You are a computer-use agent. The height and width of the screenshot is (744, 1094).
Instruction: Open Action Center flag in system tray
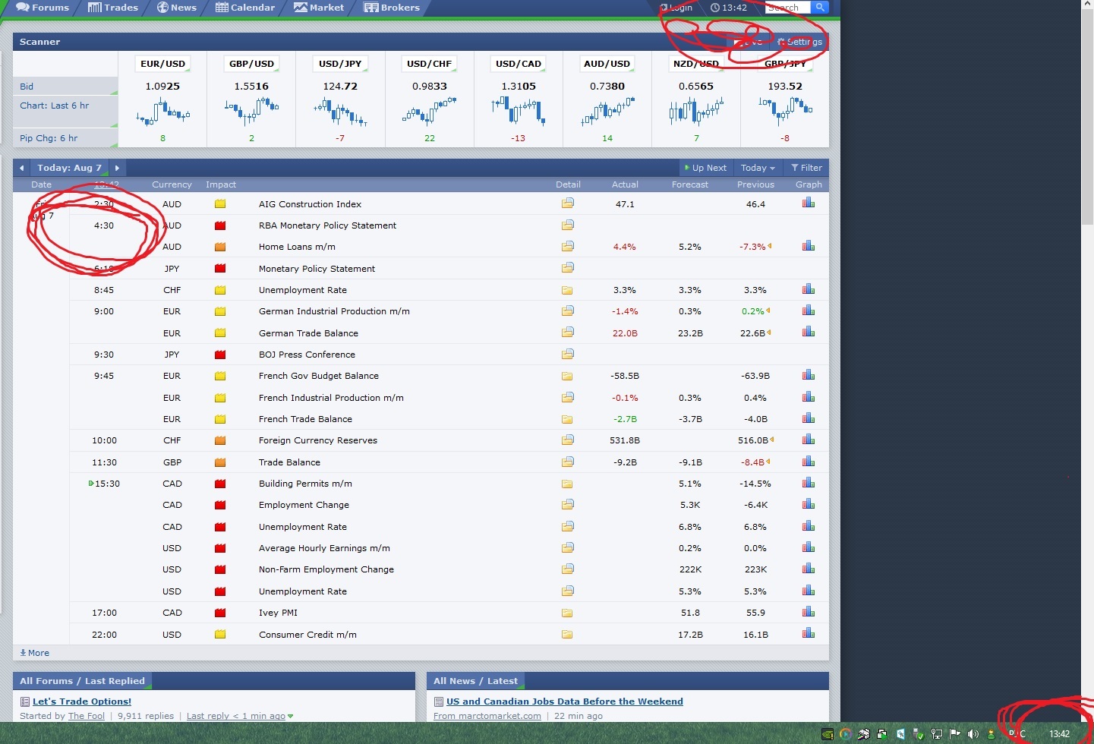click(954, 734)
